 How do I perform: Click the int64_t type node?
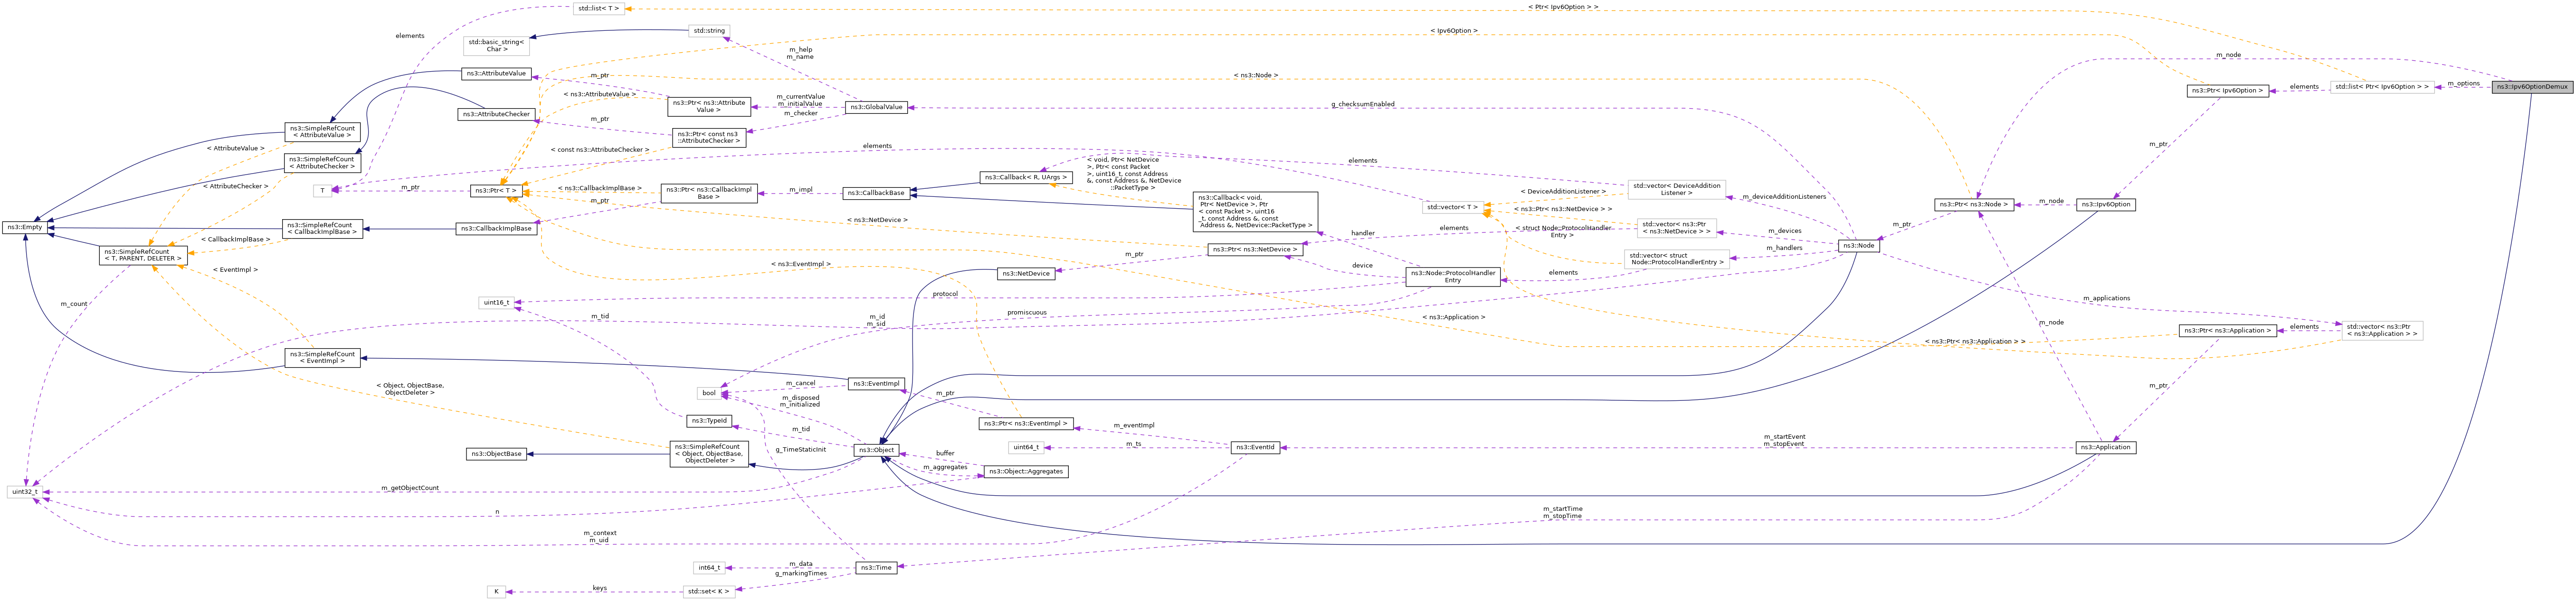coord(709,568)
